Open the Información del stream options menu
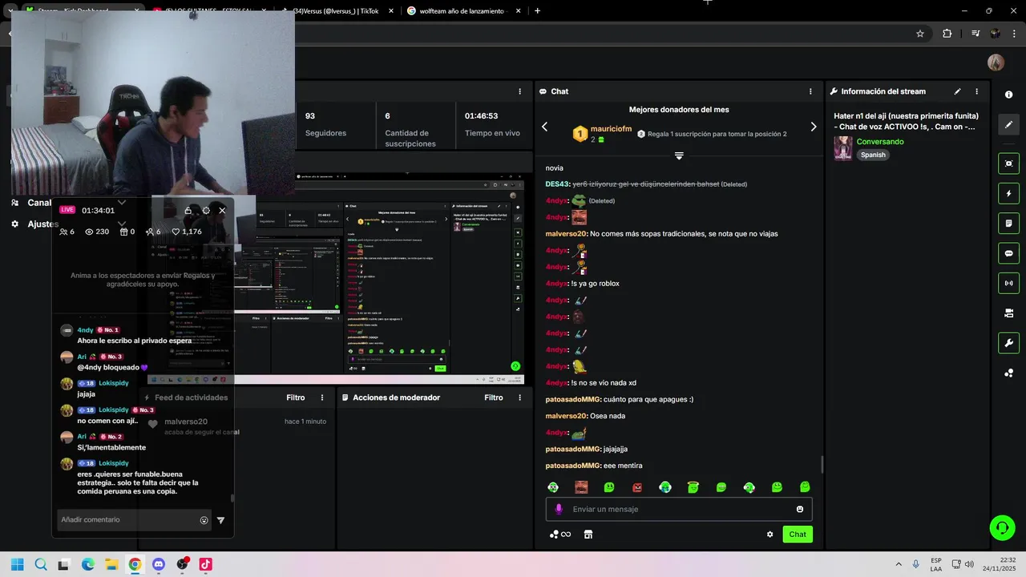 (976, 91)
